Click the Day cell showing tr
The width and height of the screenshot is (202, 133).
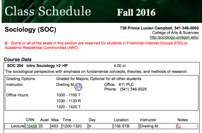click(x=100, y=126)
